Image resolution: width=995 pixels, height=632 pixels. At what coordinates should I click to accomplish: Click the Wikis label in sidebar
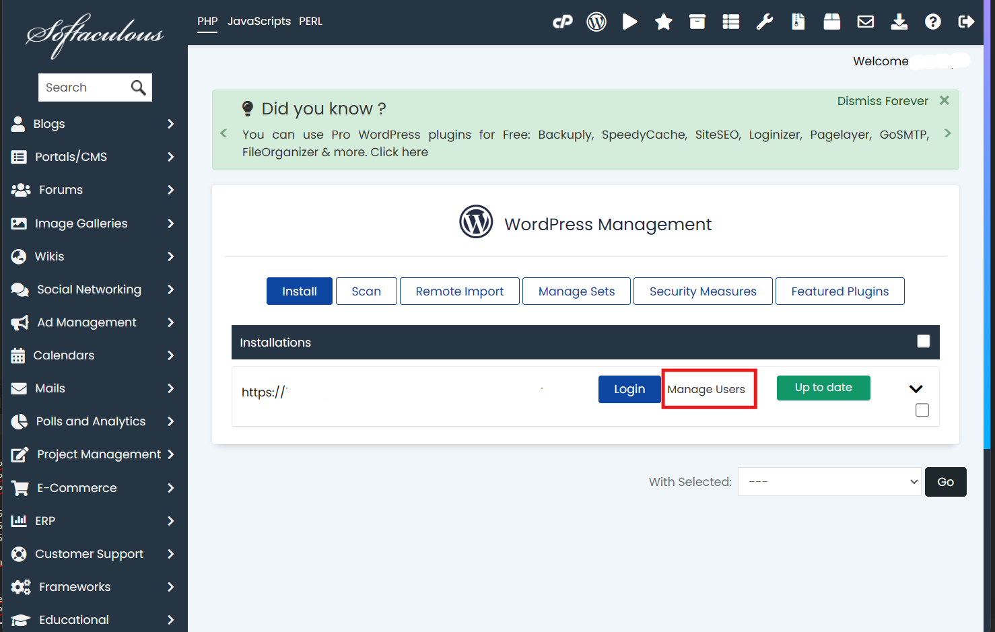[x=50, y=256]
